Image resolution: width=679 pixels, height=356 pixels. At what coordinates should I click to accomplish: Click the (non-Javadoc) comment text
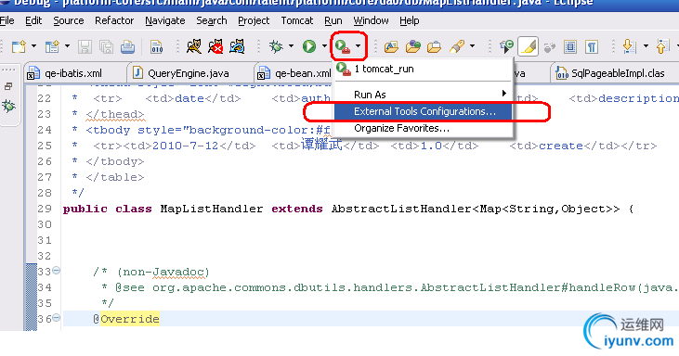pos(163,272)
